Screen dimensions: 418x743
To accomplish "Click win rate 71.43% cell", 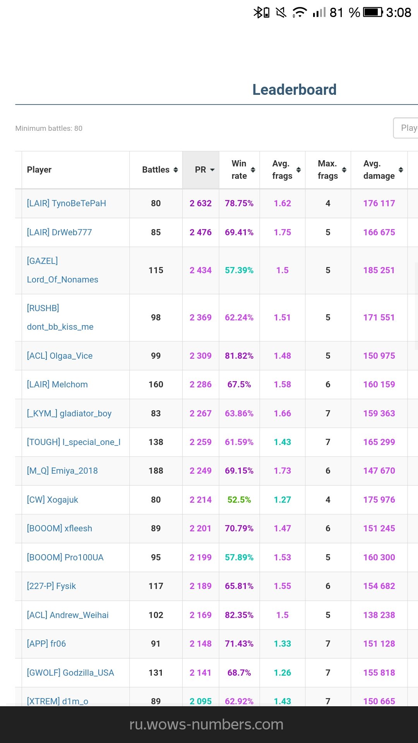I will [x=239, y=644].
